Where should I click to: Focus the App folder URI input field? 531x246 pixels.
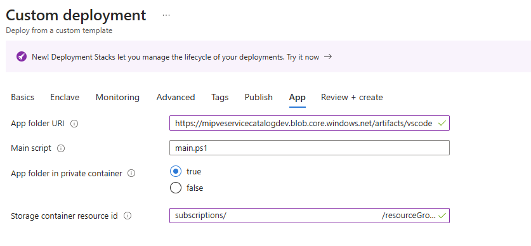pyautogui.click(x=310, y=123)
